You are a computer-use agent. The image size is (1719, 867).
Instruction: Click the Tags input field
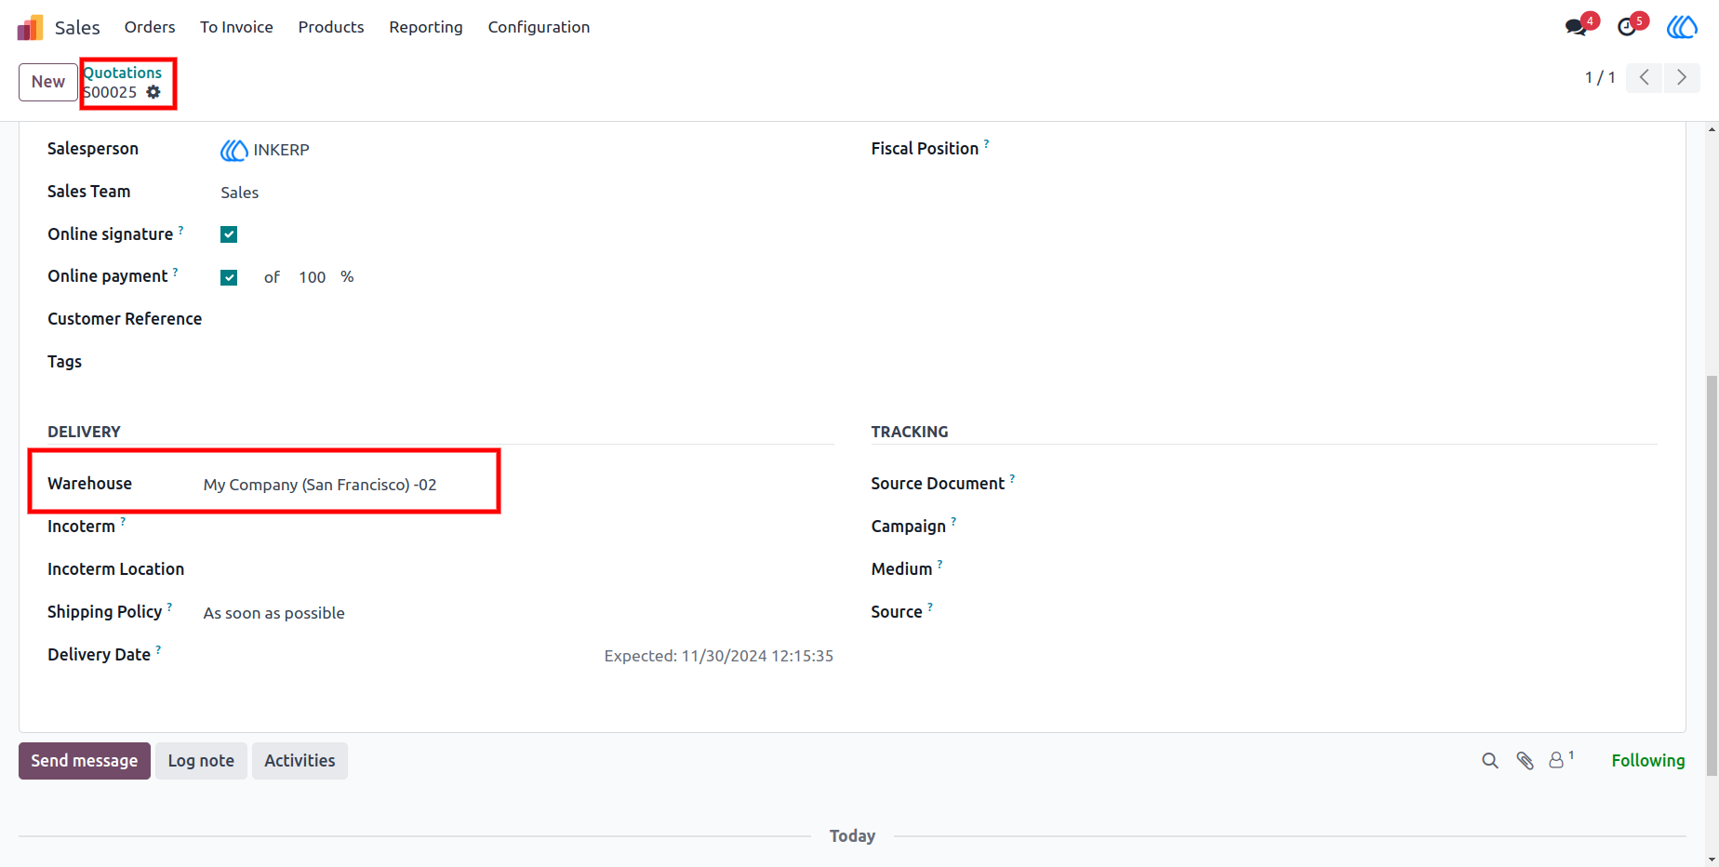click(526, 362)
